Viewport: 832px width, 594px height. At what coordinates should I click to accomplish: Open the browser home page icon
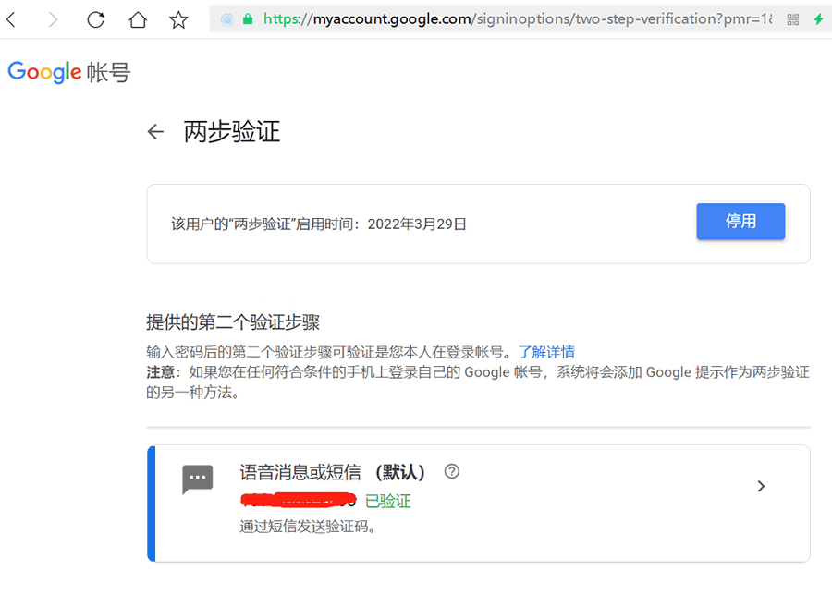[138, 20]
